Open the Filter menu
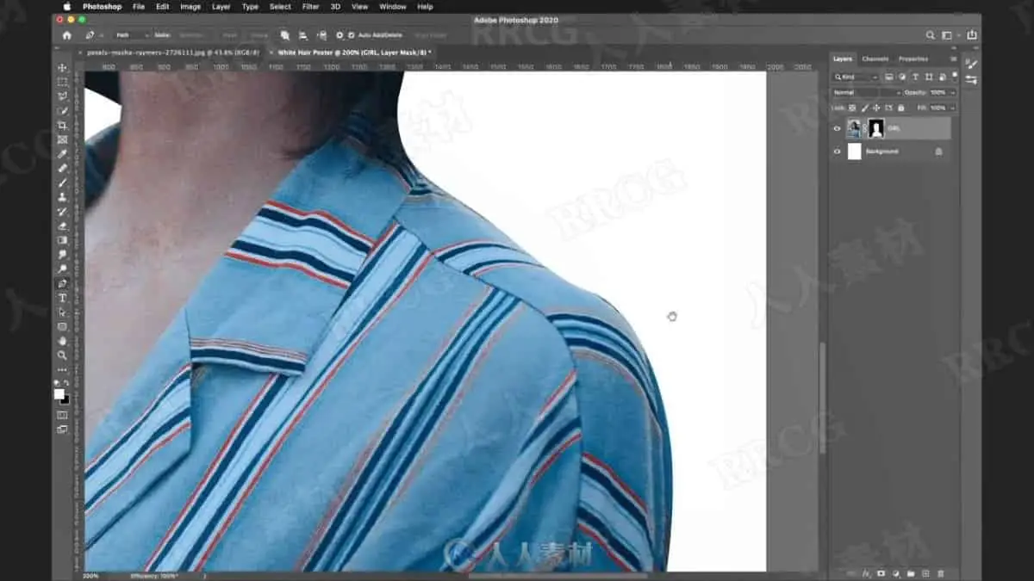The height and width of the screenshot is (581, 1034). pos(310,6)
